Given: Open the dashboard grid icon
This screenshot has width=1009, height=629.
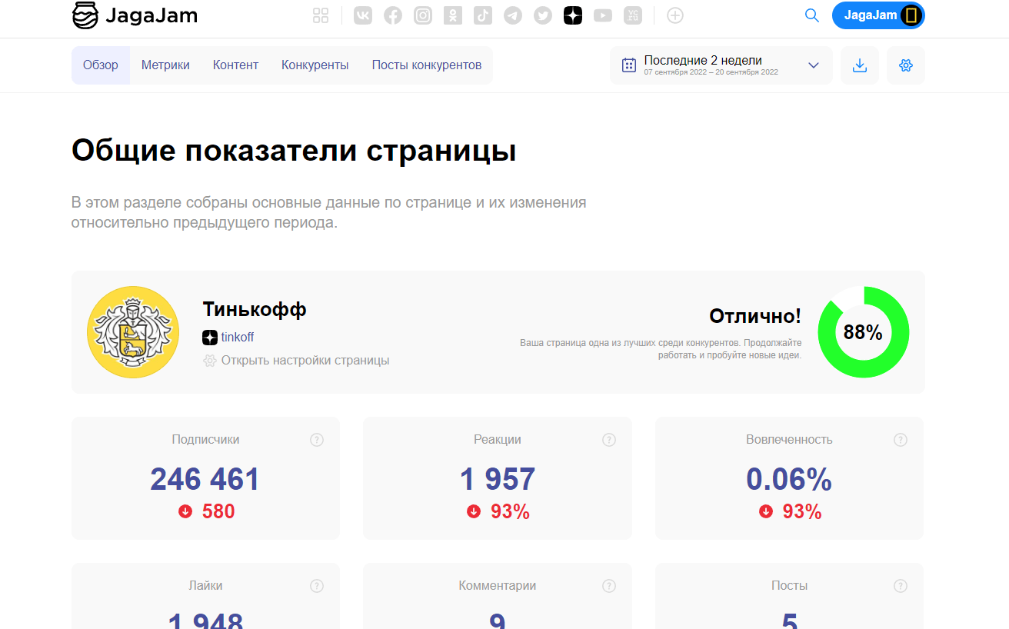Looking at the screenshot, I should [x=321, y=15].
